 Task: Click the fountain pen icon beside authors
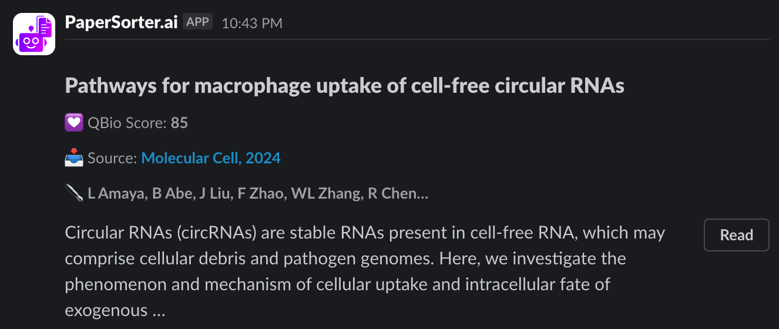pyautogui.click(x=73, y=193)
